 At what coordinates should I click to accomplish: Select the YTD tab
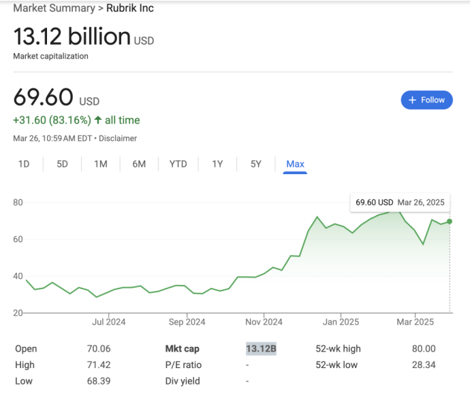pos(178,164)
